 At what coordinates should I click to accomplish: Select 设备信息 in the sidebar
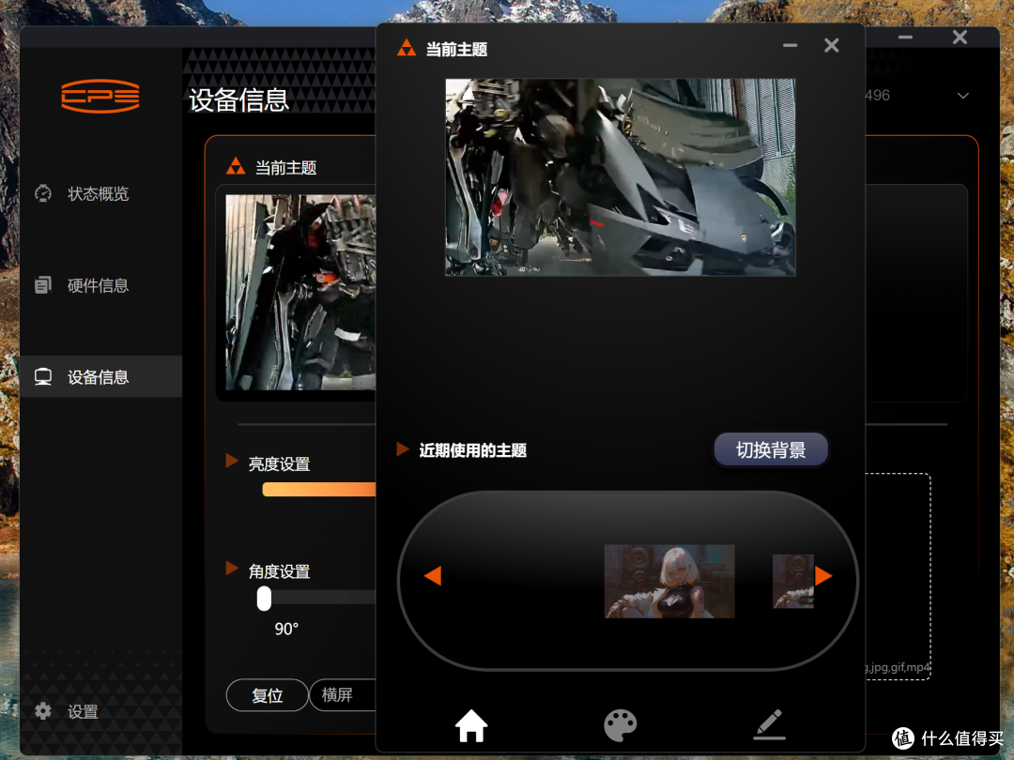tap(99, 377)
